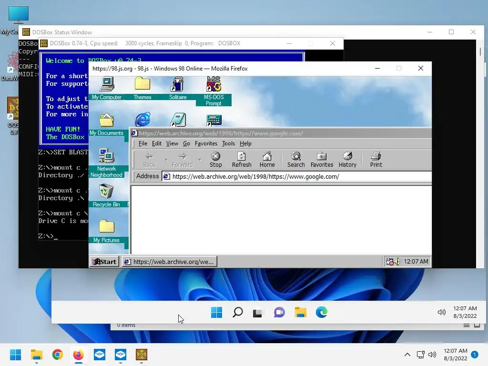This screenshot has width=488, height=366.
Task: Open the File menu
Action: [143, 143]
